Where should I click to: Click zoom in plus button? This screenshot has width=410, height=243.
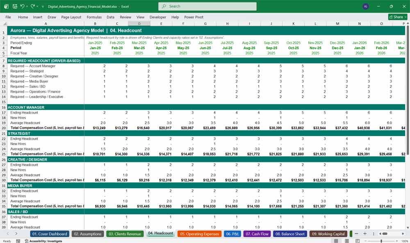tap(397, 241)
